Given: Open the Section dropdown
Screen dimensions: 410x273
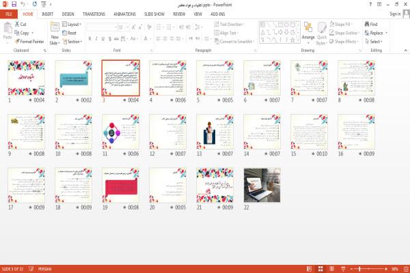Looking at the screenshot, I should coord(72,42).
